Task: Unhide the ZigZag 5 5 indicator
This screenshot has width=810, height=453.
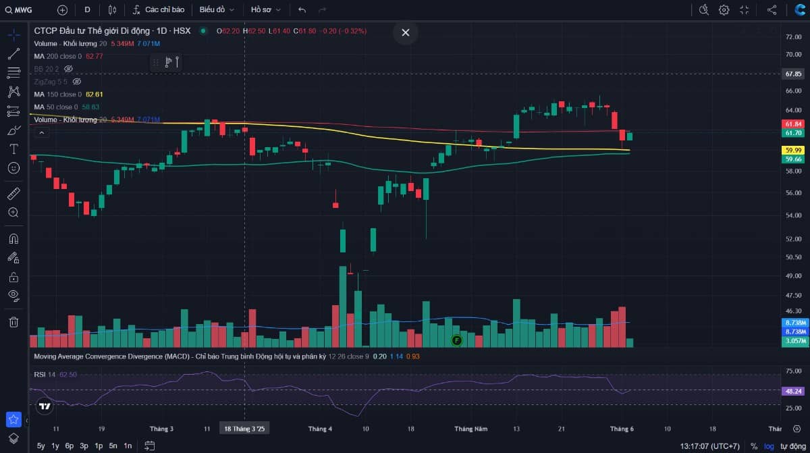Action: point(77,82)
